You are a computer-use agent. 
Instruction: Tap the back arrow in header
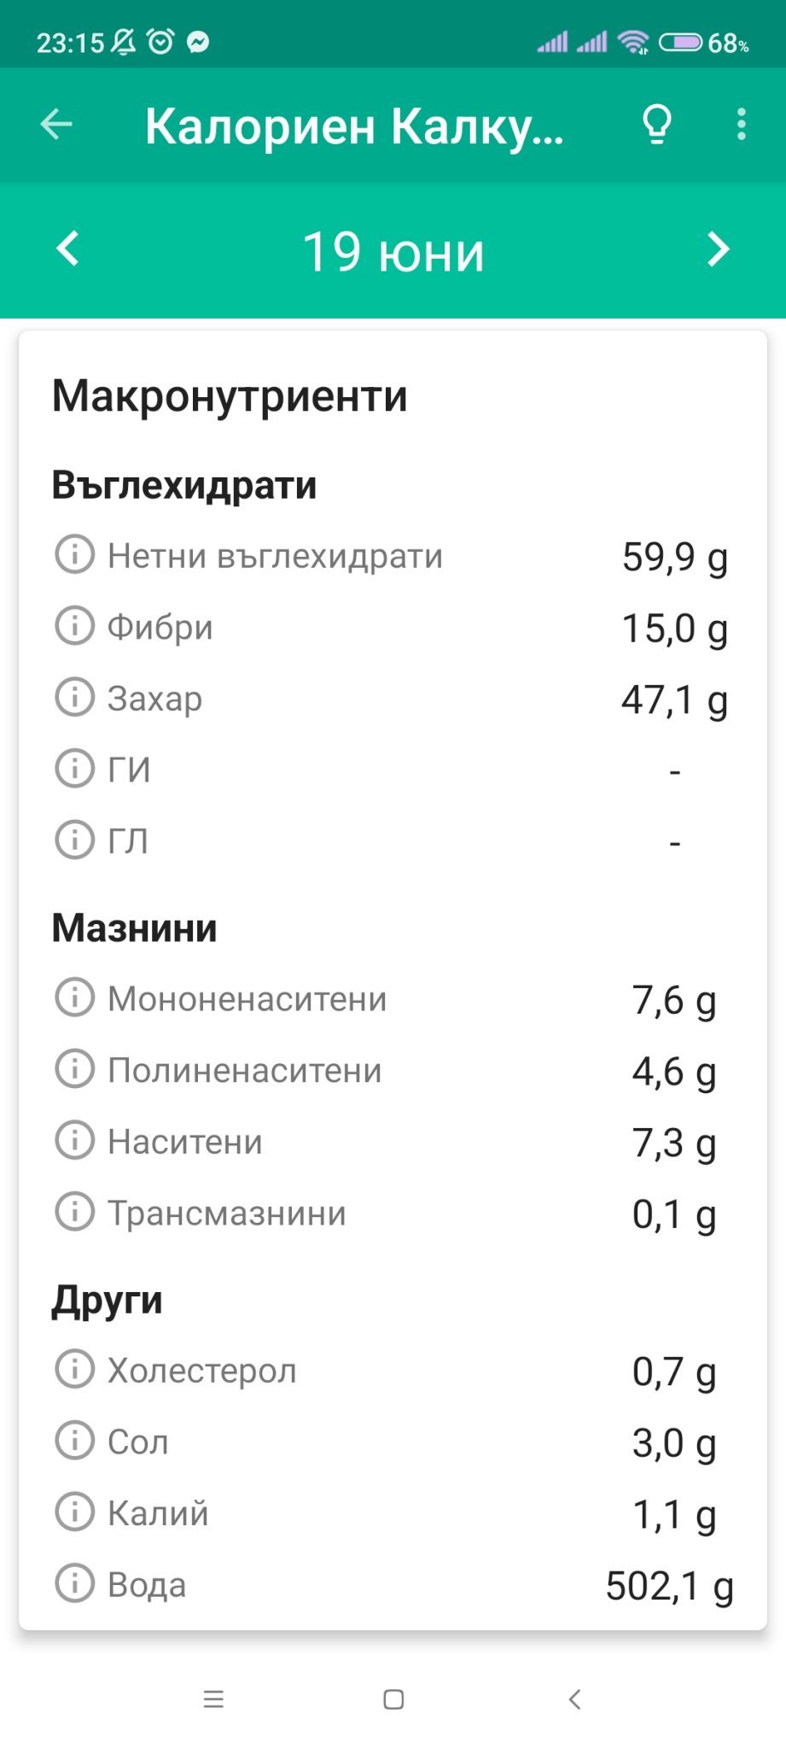click(56, 125)
